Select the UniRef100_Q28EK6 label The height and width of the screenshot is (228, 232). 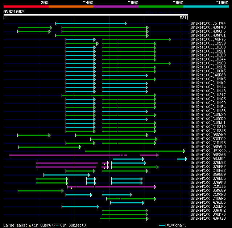208,207
